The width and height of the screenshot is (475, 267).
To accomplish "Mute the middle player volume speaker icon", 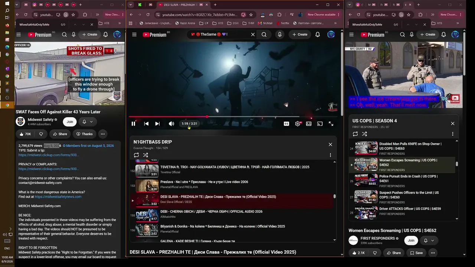I will (x=171, y=124).
